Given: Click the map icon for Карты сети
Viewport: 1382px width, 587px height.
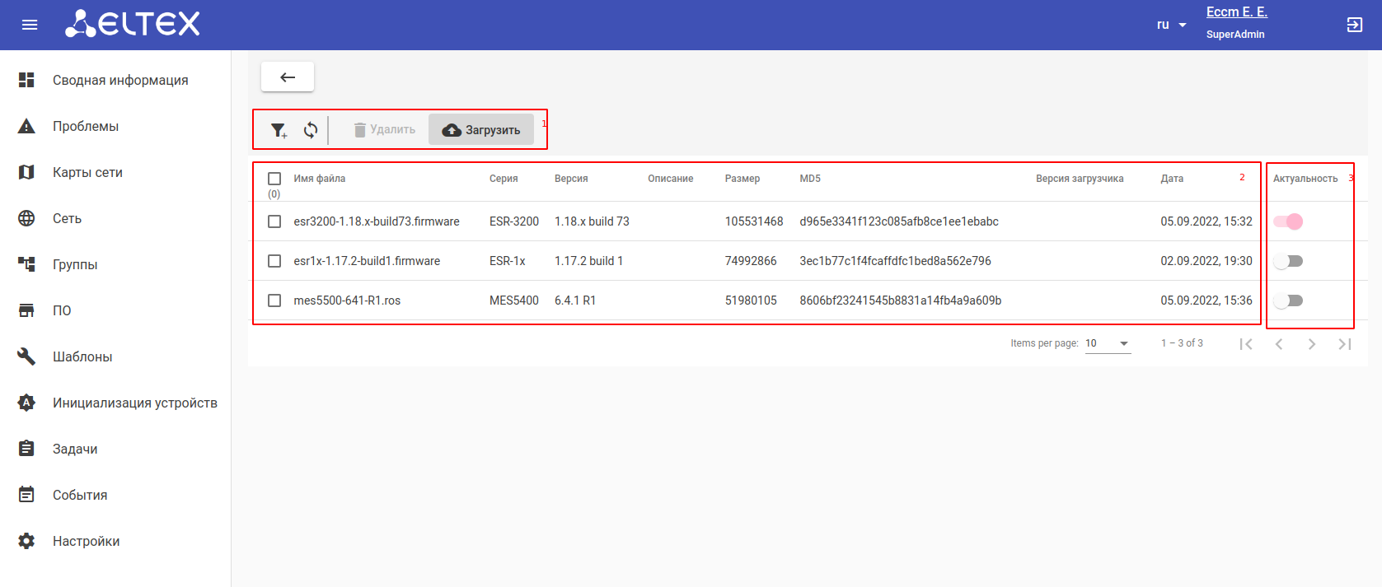Looking at the screenshot, I should point(26,172).
